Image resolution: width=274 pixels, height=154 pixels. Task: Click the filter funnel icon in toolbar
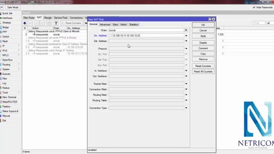(x=56, y=23)
